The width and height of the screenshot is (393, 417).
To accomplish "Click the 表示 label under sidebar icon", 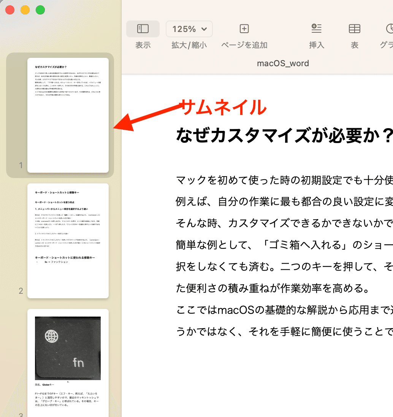I will point(143,45).
